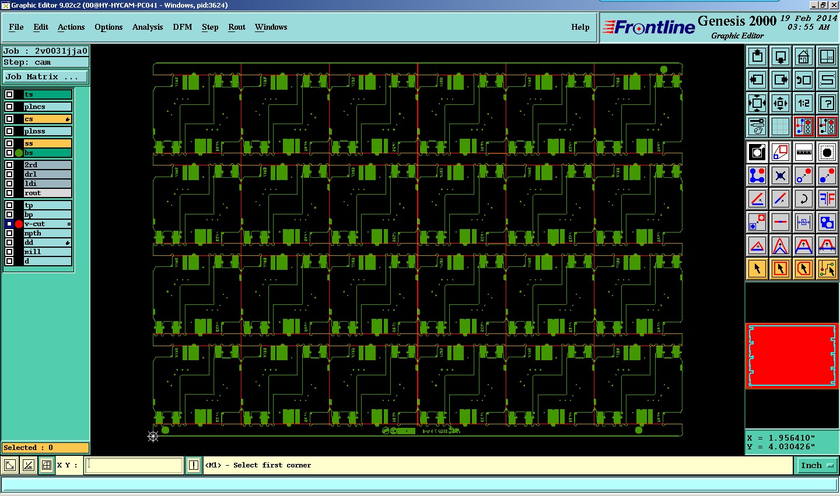Toggle the mill layer checkbox
The height and width of the screenshot is (496, 840).
click(9, 252)
